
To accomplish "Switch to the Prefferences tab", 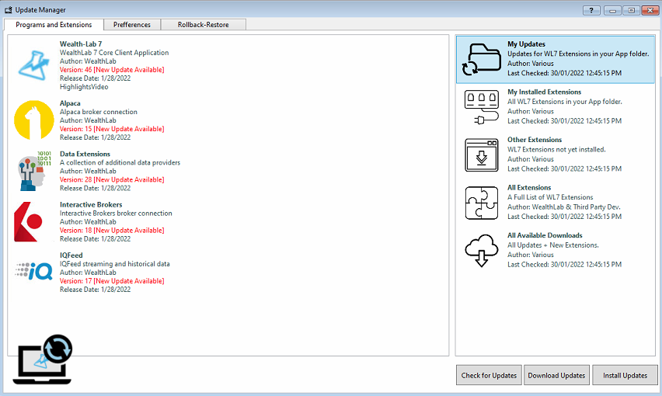I will (x=132, y=25).
